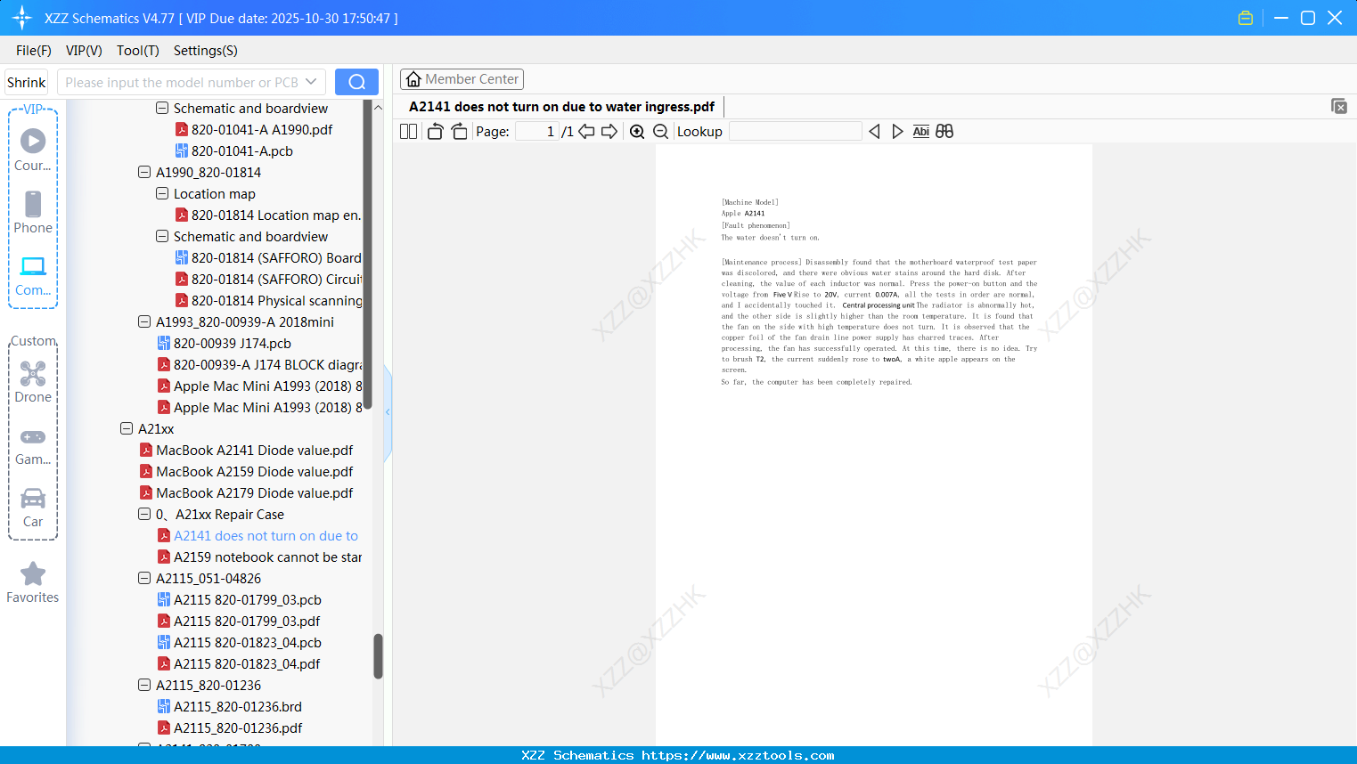Open the Car category
This screenshot has width=1357, height=764.
tap(33, 508)
